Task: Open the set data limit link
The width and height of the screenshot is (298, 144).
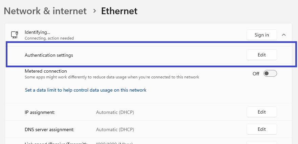Action: (x=86, y=90)
